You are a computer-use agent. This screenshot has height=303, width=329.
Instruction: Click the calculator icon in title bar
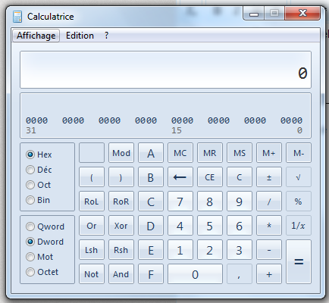click(x=17, y=17)
